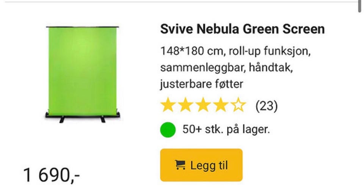Click the third yellow rating star
Screen dimensions: 364x196
coord(203,105)
